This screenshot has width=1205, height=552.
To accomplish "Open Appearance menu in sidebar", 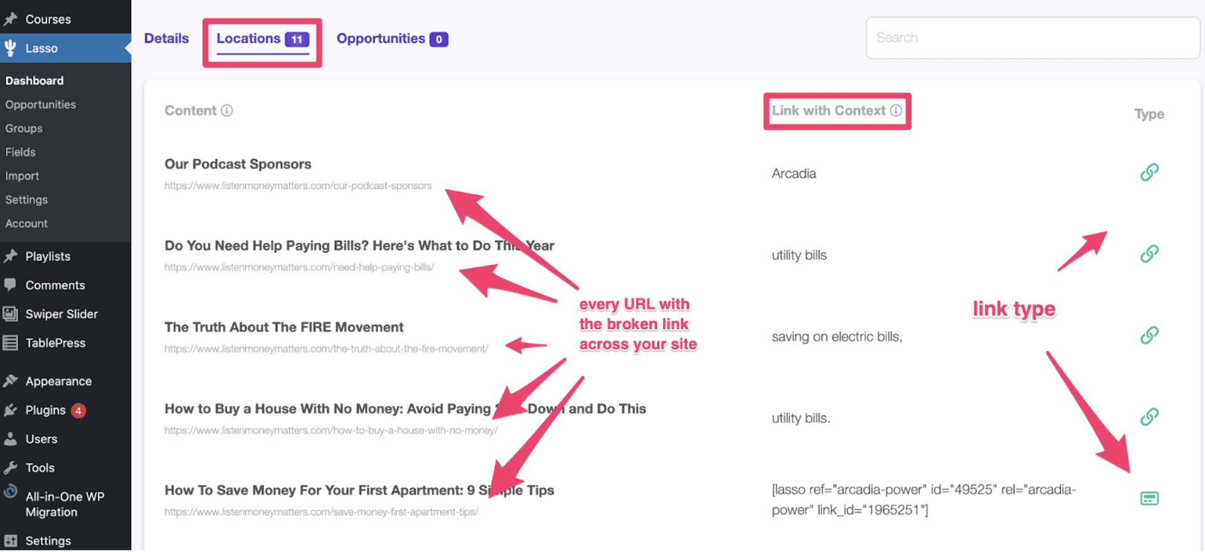I will coord(58,381).
